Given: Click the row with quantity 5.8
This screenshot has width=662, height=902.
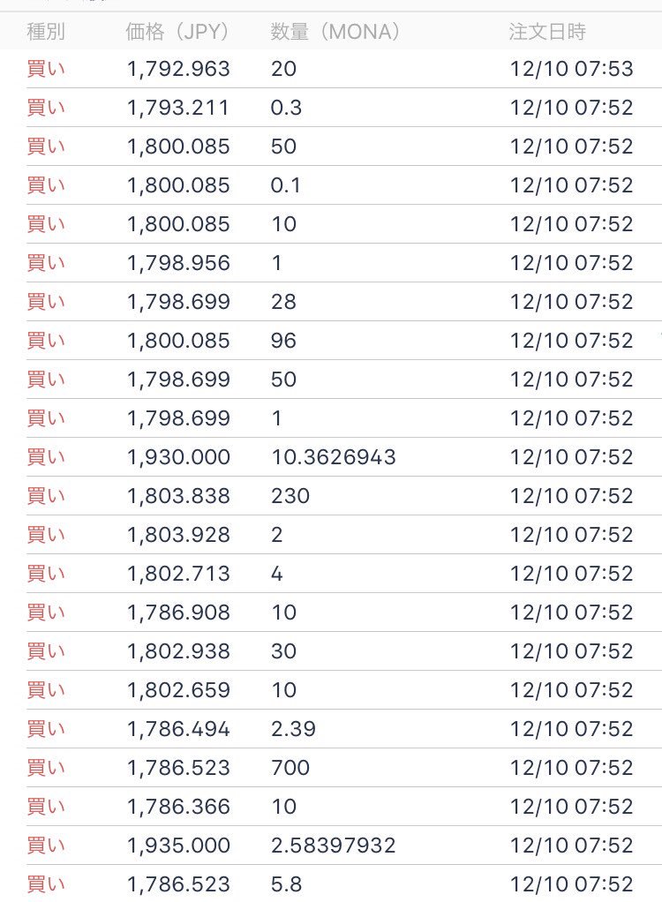Looking at the screenshot, I should click(344, 884).
